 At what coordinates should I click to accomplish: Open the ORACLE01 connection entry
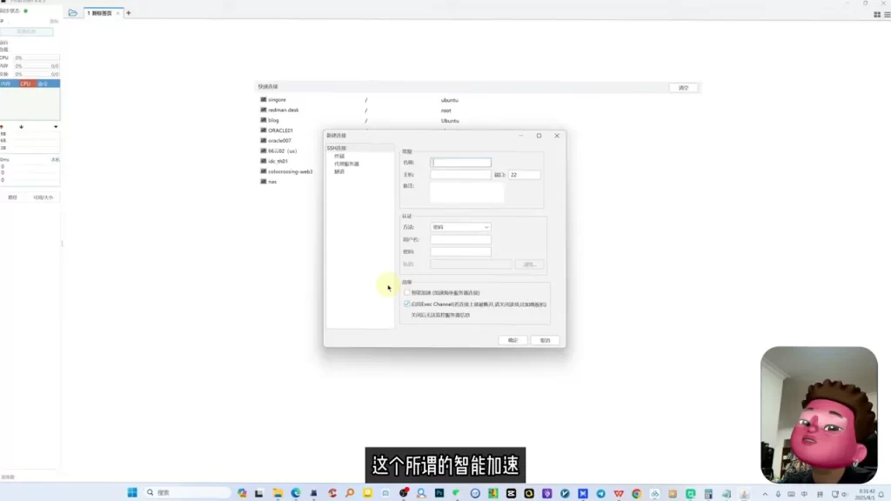tap(280, 130)
